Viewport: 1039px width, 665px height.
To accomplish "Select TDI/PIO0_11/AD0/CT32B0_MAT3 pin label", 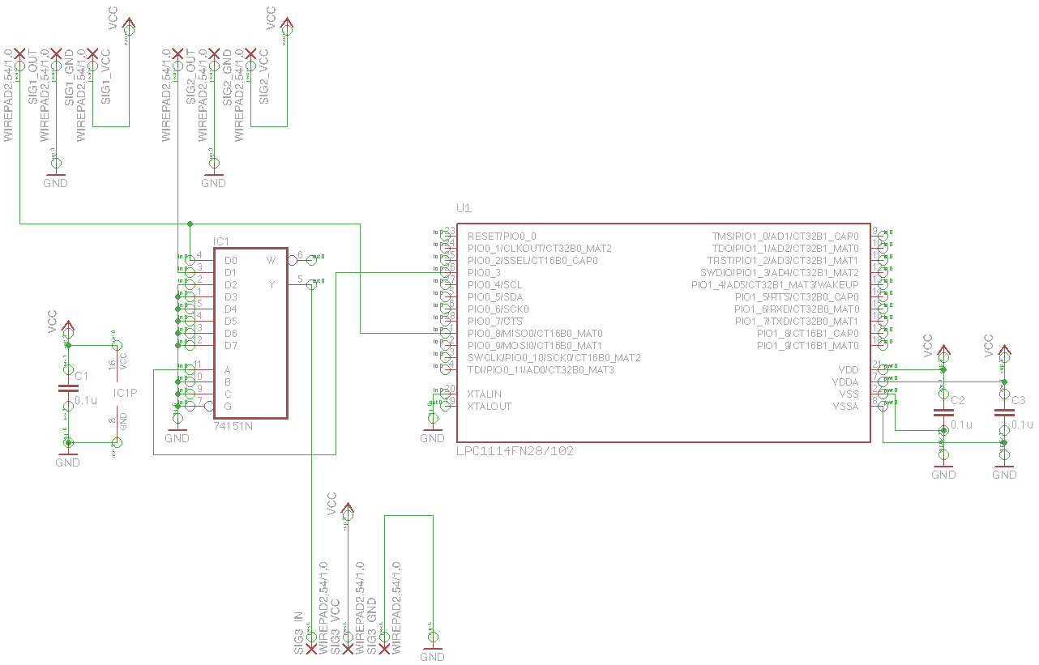I will 541,370.
